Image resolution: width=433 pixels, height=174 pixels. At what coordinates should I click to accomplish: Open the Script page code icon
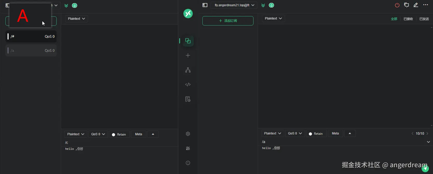(188, 85)
